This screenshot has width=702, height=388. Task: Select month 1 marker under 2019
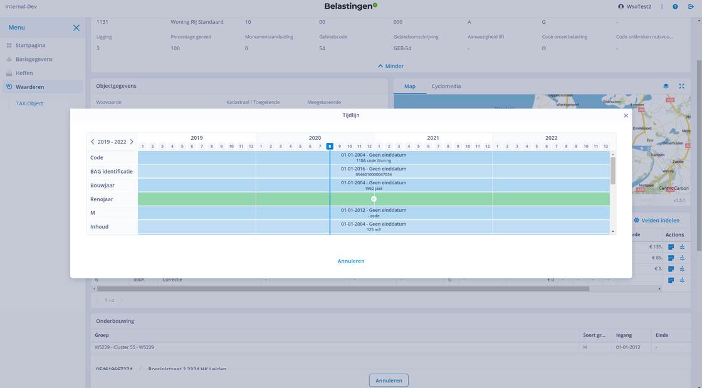pos(142,146)
